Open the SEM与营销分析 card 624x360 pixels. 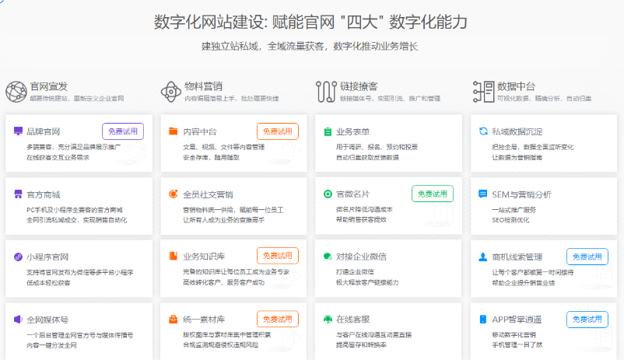click(x=521, y=194)
